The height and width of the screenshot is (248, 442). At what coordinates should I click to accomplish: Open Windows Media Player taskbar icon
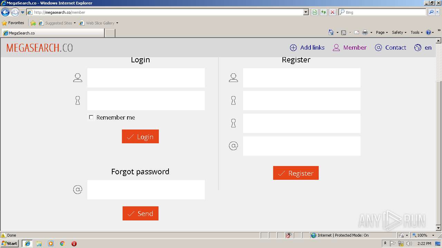point(51,244)
